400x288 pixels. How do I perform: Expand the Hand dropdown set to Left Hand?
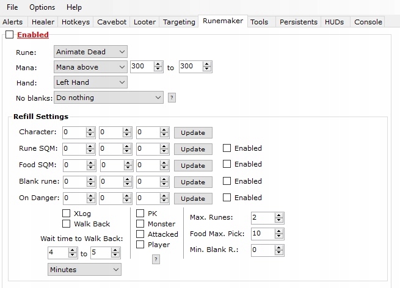[x=90, y=82]
